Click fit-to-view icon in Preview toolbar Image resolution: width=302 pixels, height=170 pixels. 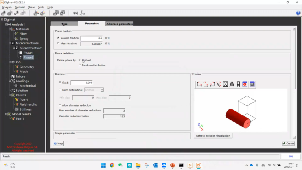[225, 84]
